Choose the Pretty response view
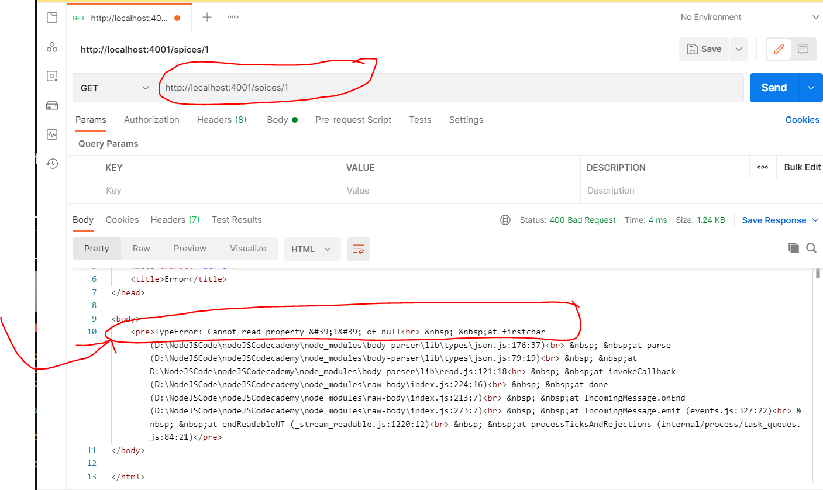 click(x=97, y=249)
